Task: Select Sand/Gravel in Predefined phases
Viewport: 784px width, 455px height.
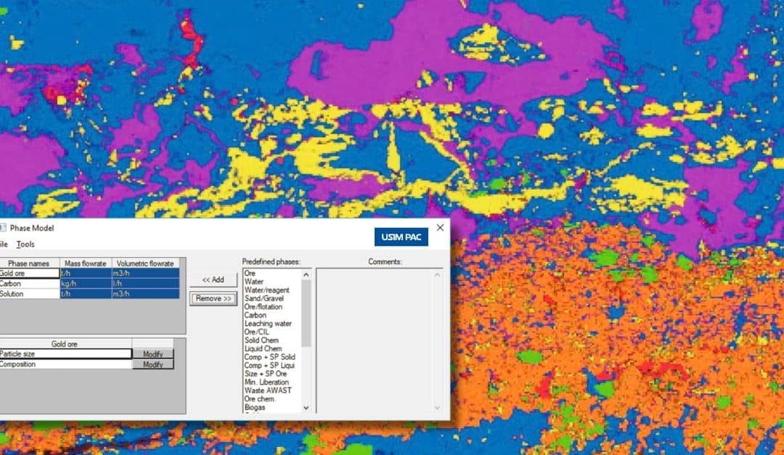Action: click(264, 298)
